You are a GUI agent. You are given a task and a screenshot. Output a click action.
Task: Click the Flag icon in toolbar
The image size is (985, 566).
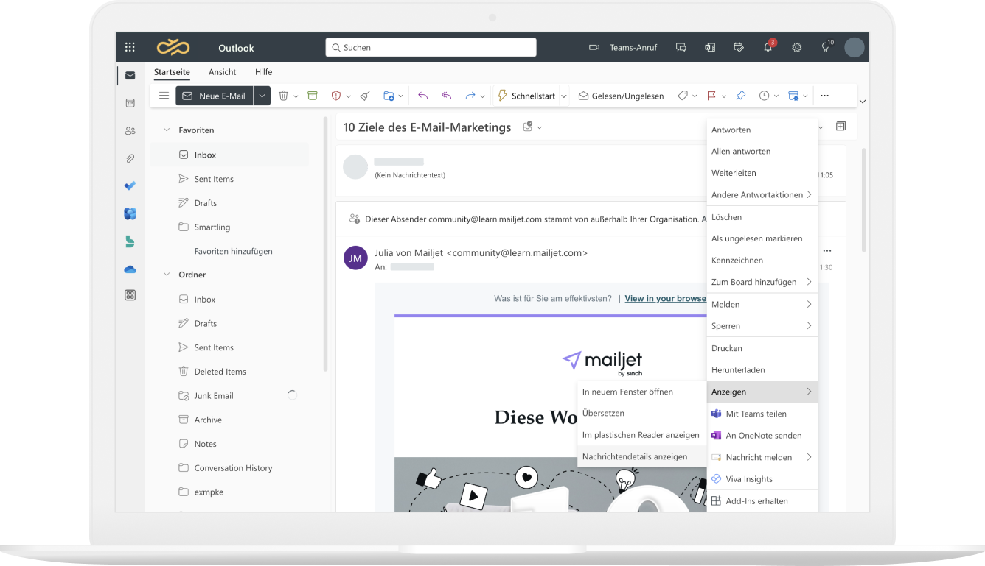tap(711, 96)
